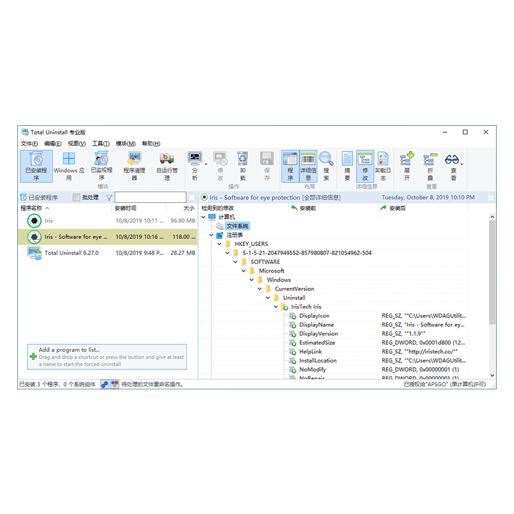Toggle the 详细信息 layout panel button
The width and height of the screenshot is (514, 514).
coord(308,166)
